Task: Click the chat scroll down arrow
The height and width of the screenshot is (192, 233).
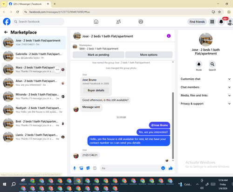Action: pyautogui.click(x=173, y=161)
